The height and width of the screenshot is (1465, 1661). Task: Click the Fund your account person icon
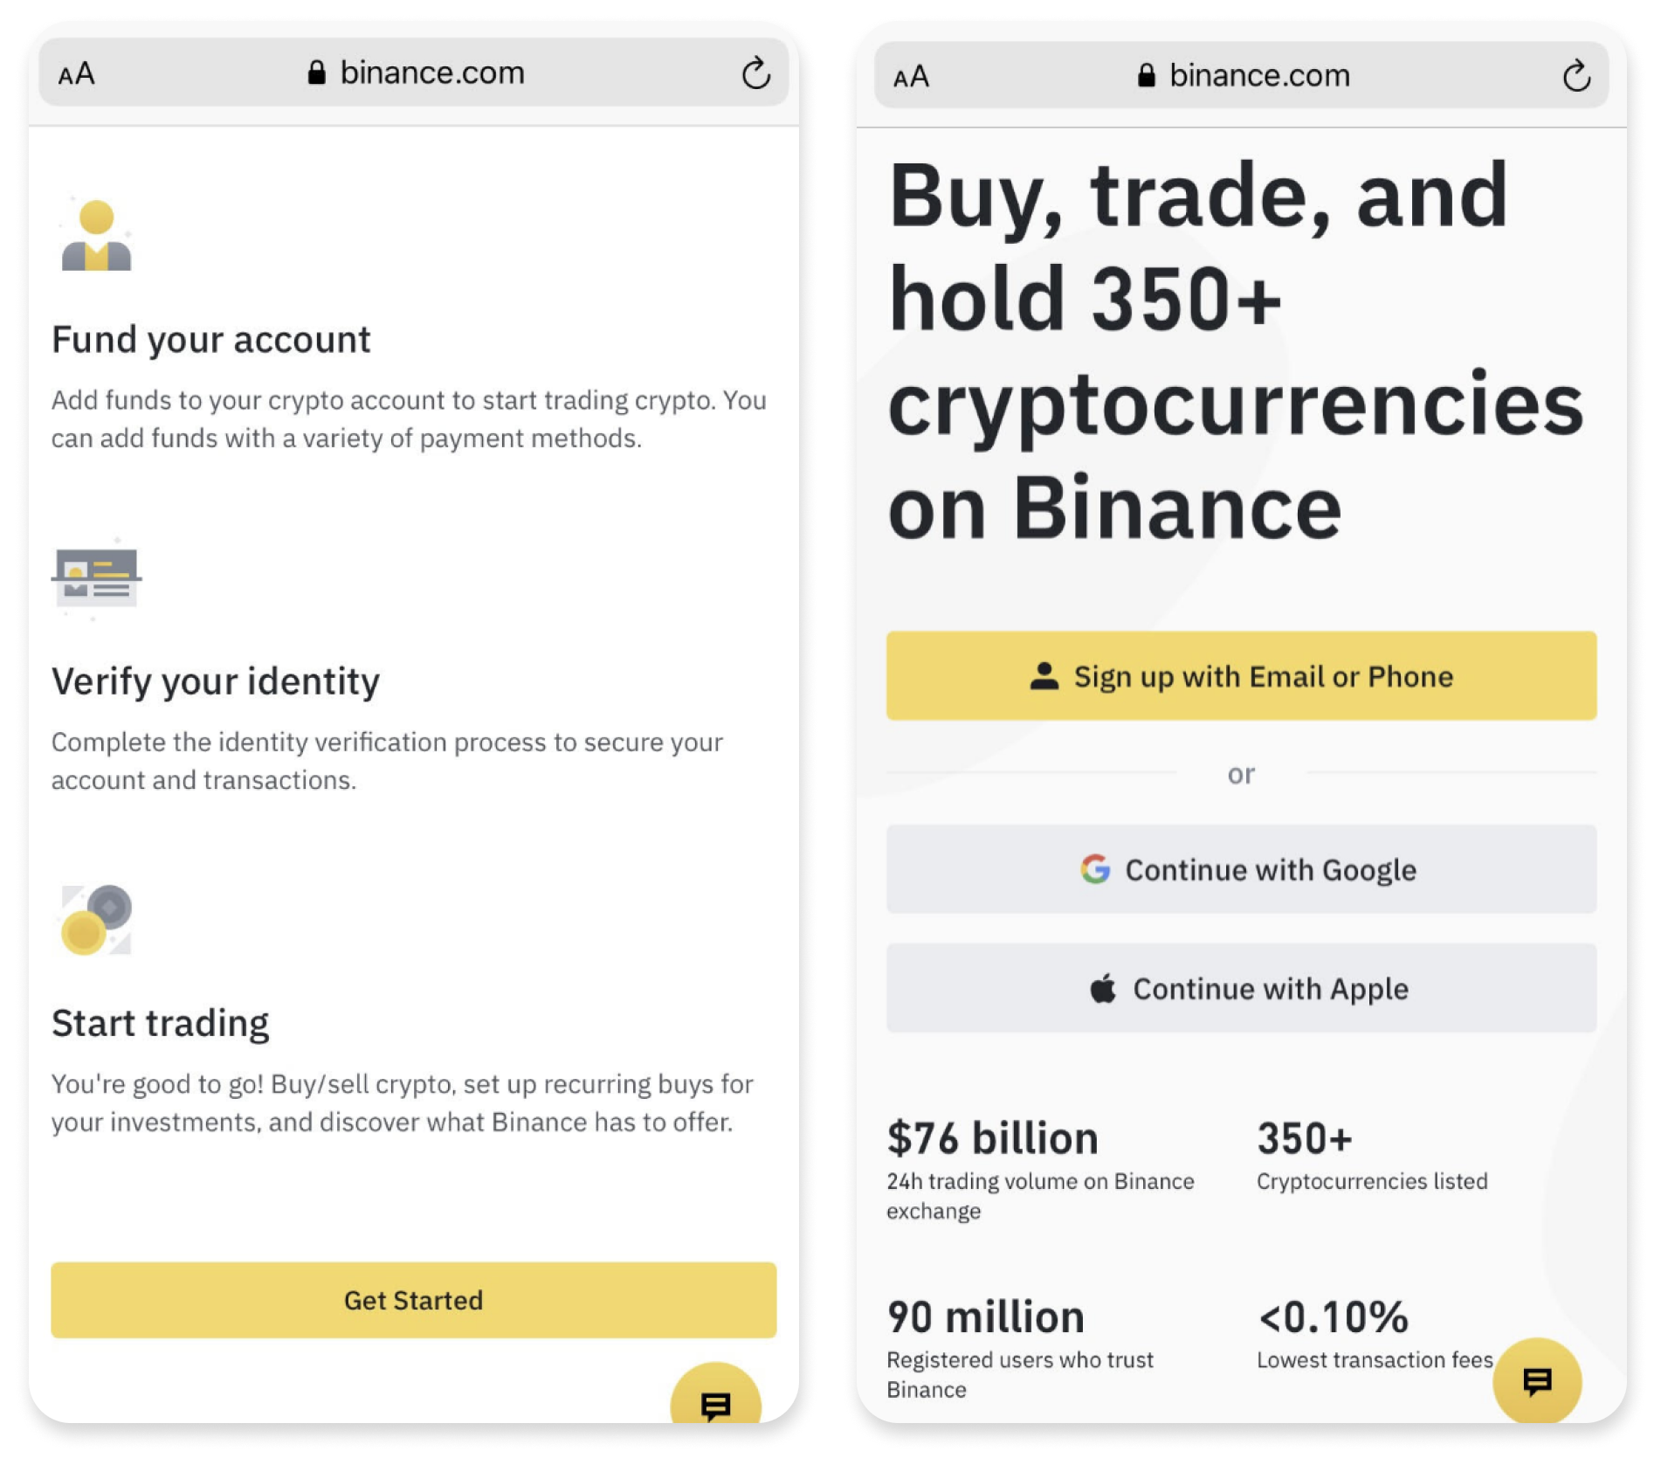click(x=96, y=236)
